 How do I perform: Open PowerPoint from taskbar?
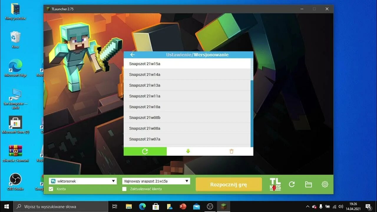pos(183,206)
